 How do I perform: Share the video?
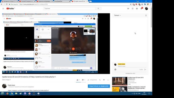(92, 80)
